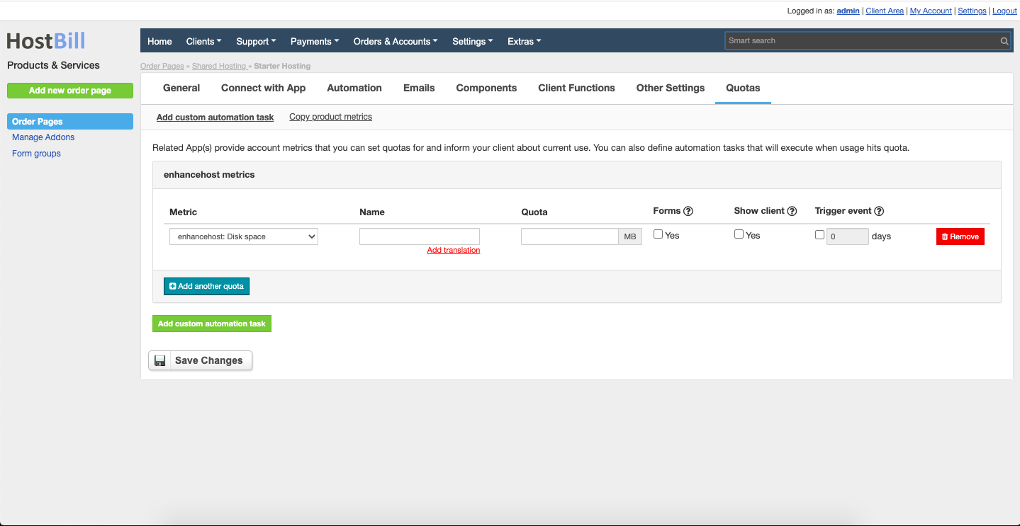The image size is (1020, 526).
Task: Select the Client Functions tab
Action: pyautogui.click(x=576, y=88)
